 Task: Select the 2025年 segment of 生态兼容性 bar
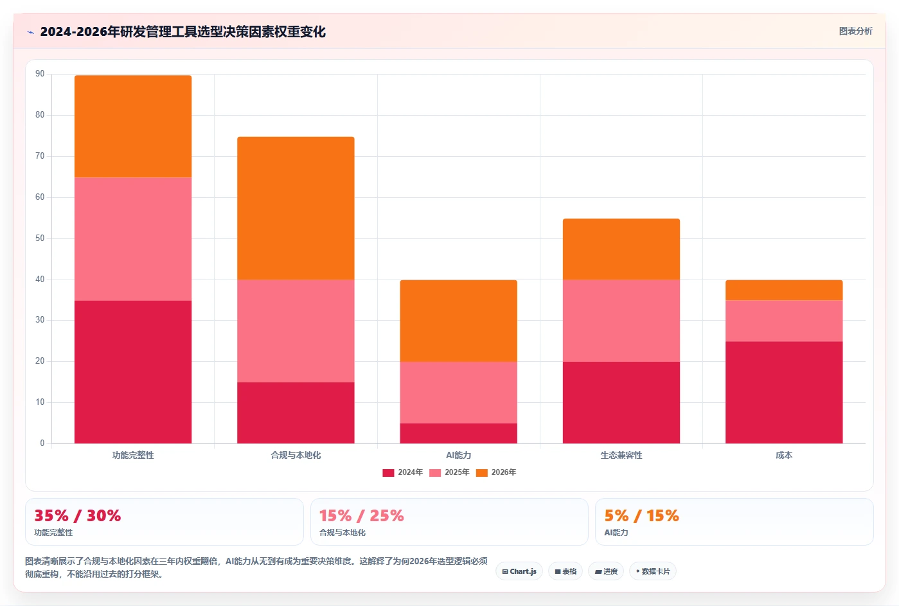click(x=621, y=321)
